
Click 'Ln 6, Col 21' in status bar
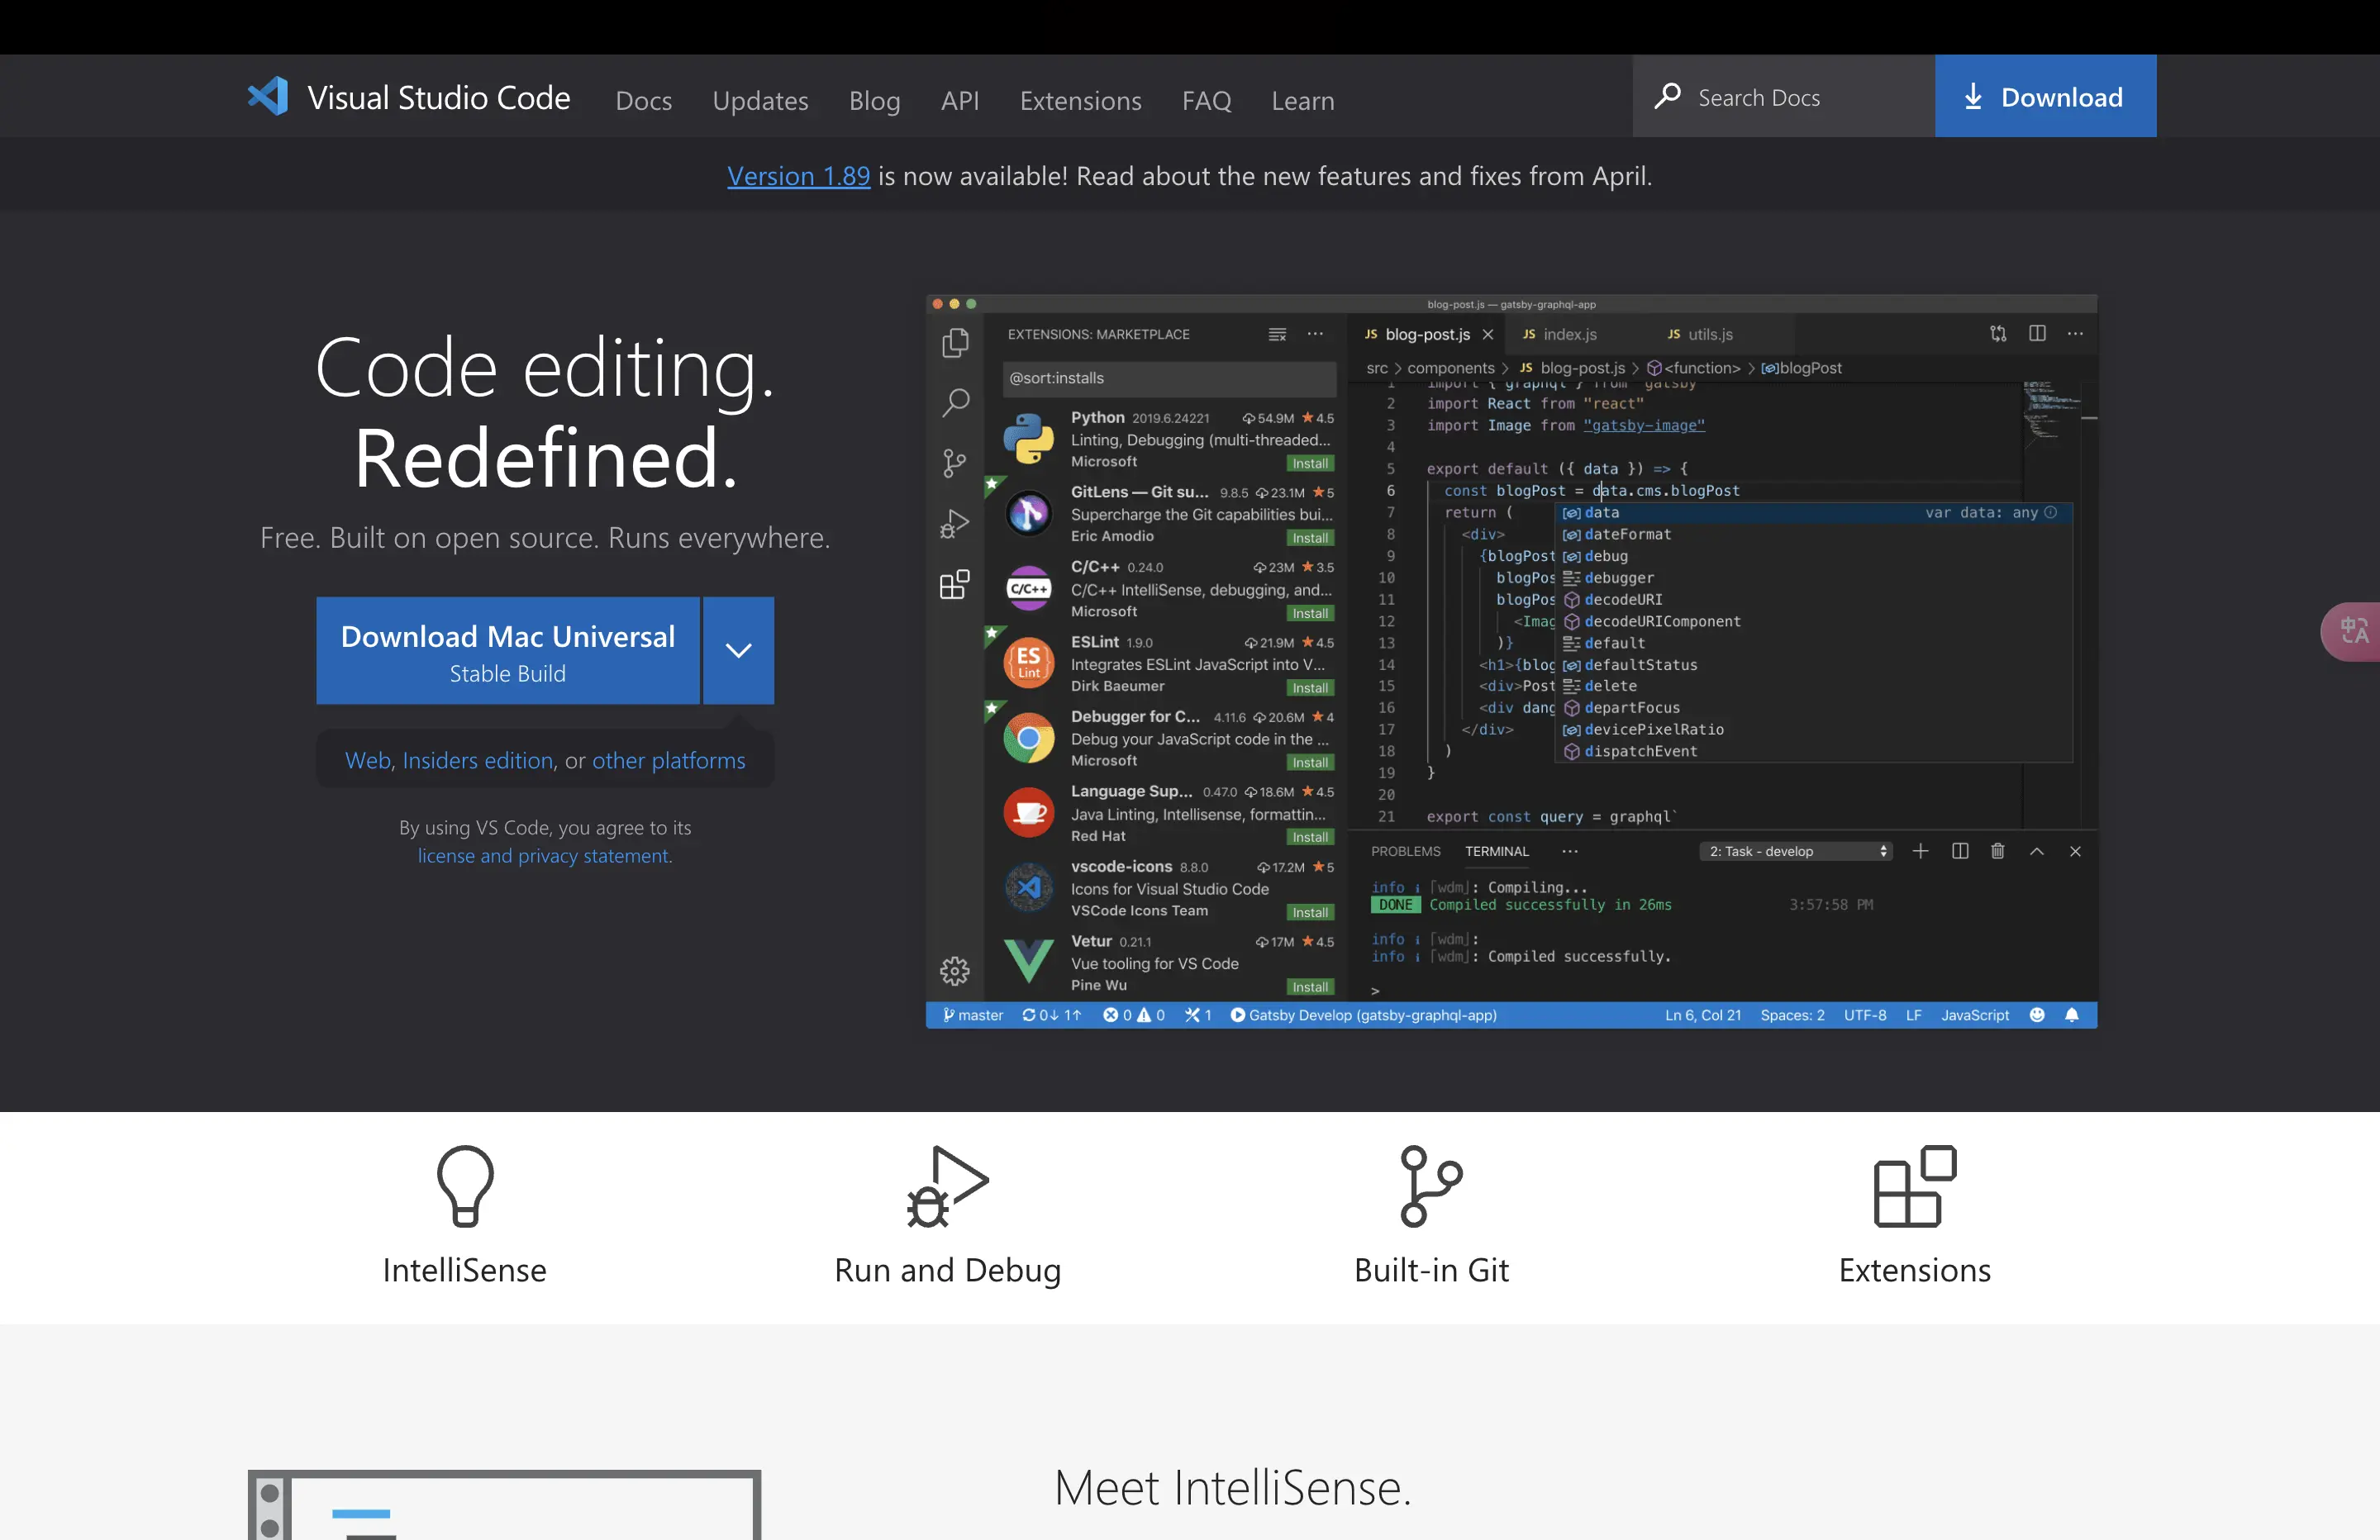pyautogui.click(x=1702, y=1015)
